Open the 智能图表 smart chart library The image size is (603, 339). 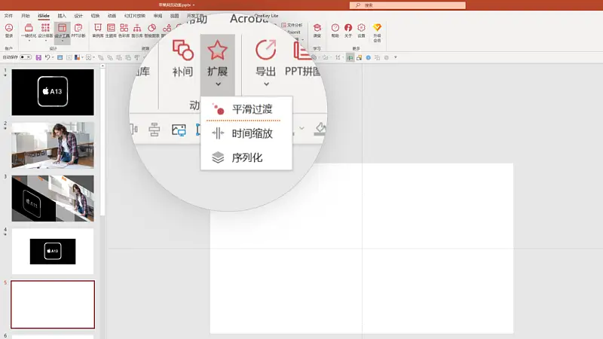pos(152,30)
